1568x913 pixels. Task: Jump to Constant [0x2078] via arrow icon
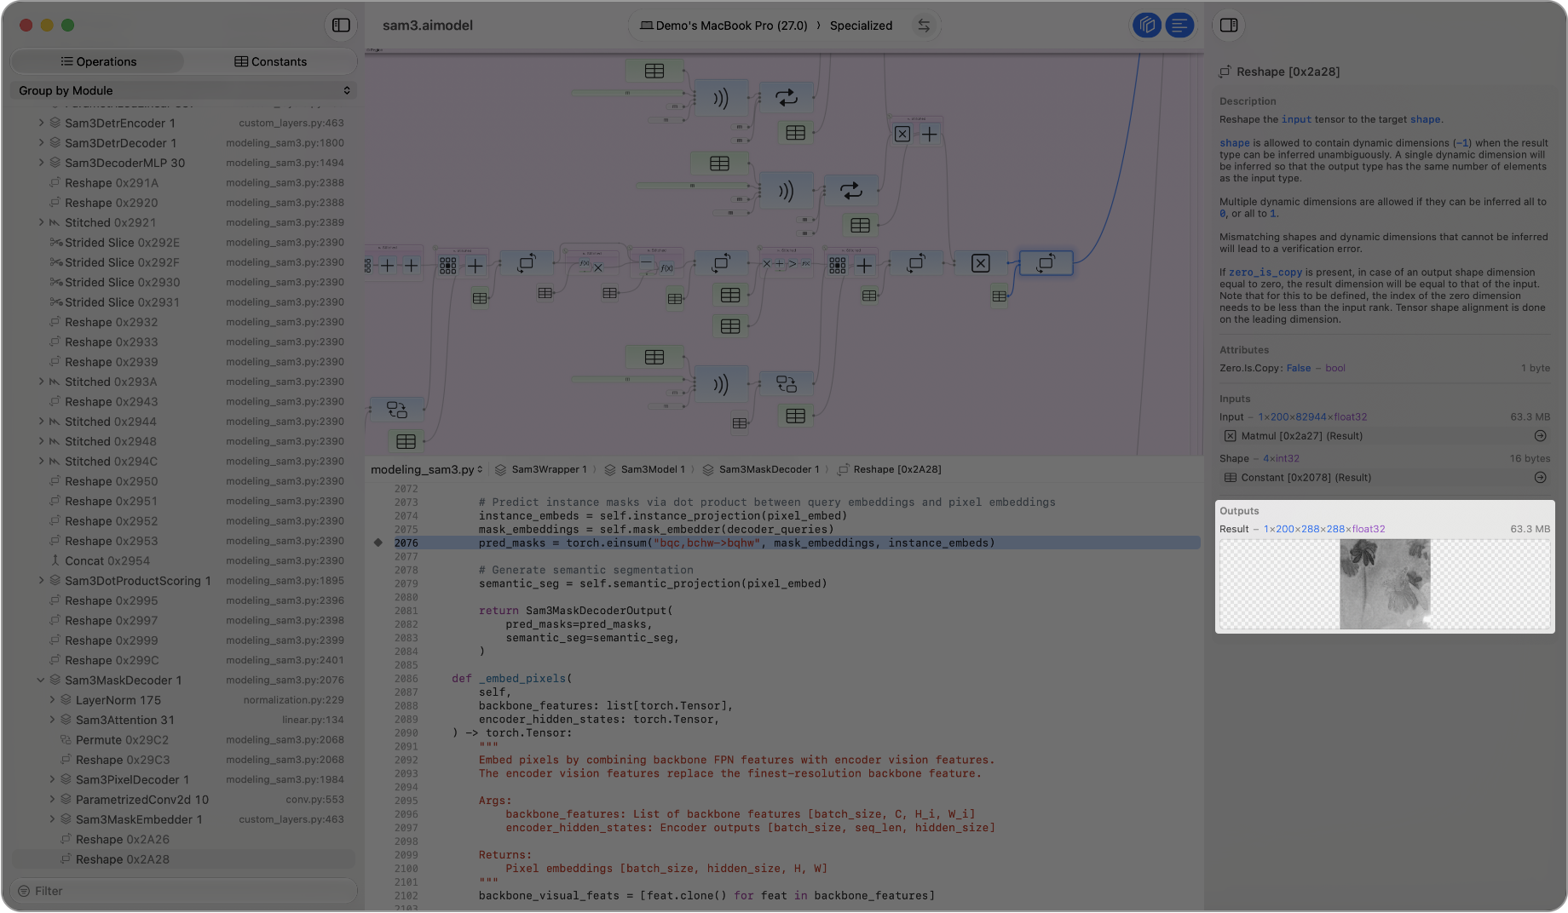coord(1540,478)
